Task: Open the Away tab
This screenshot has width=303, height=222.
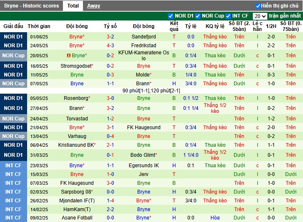Action: point(93,6)
